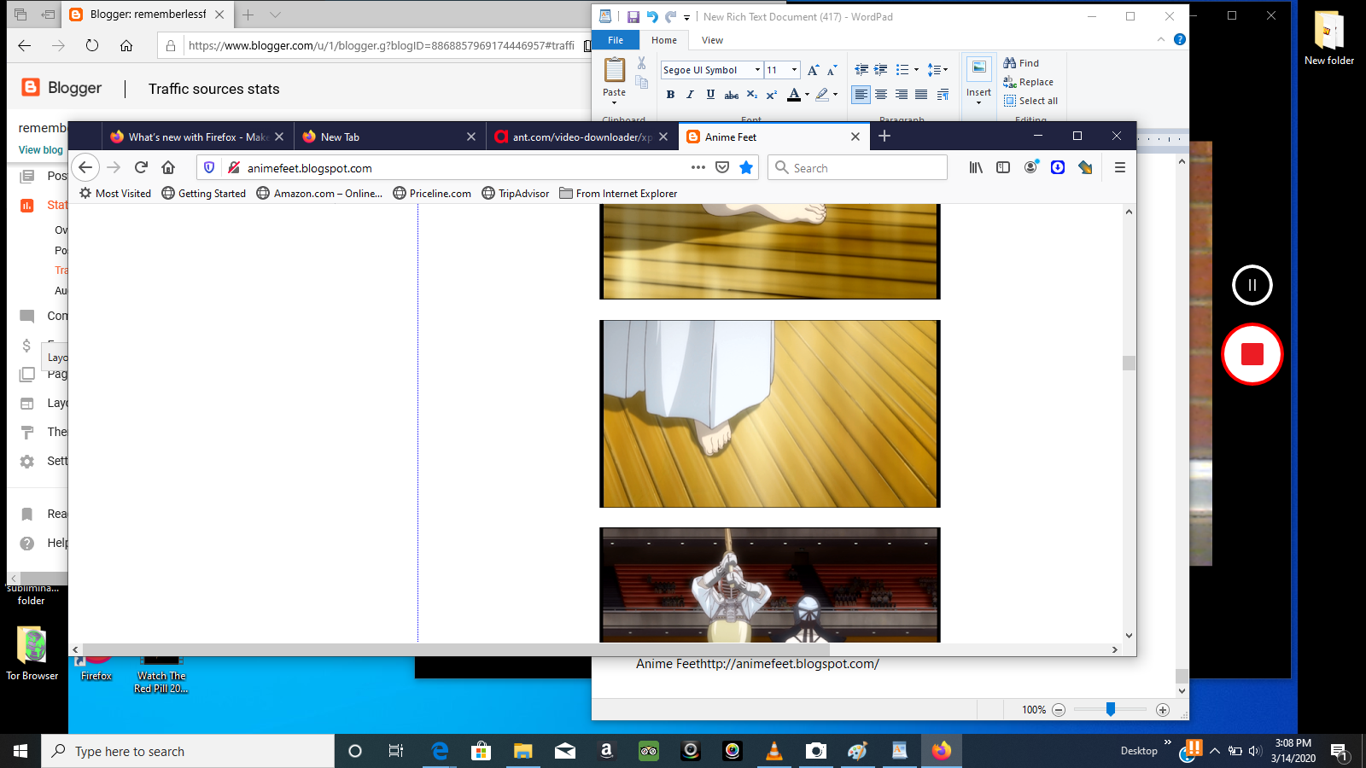Increase paragraph indent in WordPad
Screen dimensions: 1366x768
[881, 70]
